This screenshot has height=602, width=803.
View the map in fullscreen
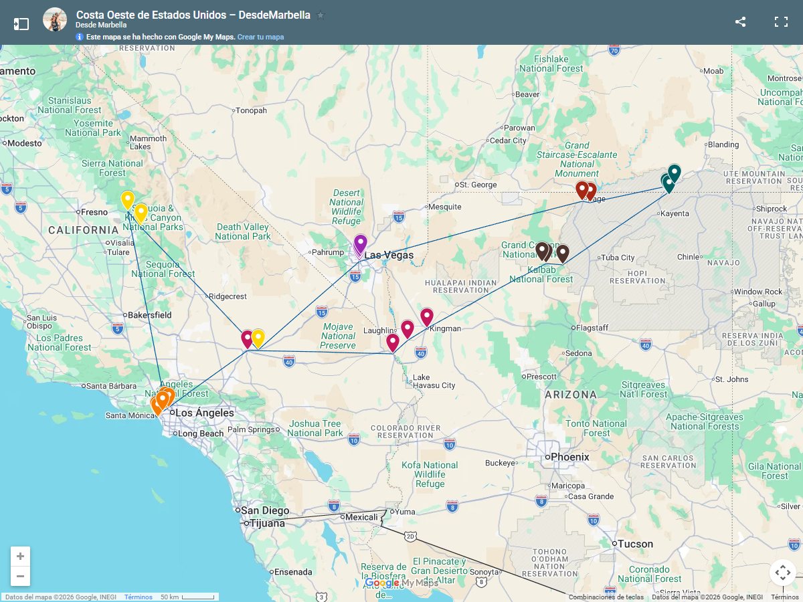coord(781,22)
